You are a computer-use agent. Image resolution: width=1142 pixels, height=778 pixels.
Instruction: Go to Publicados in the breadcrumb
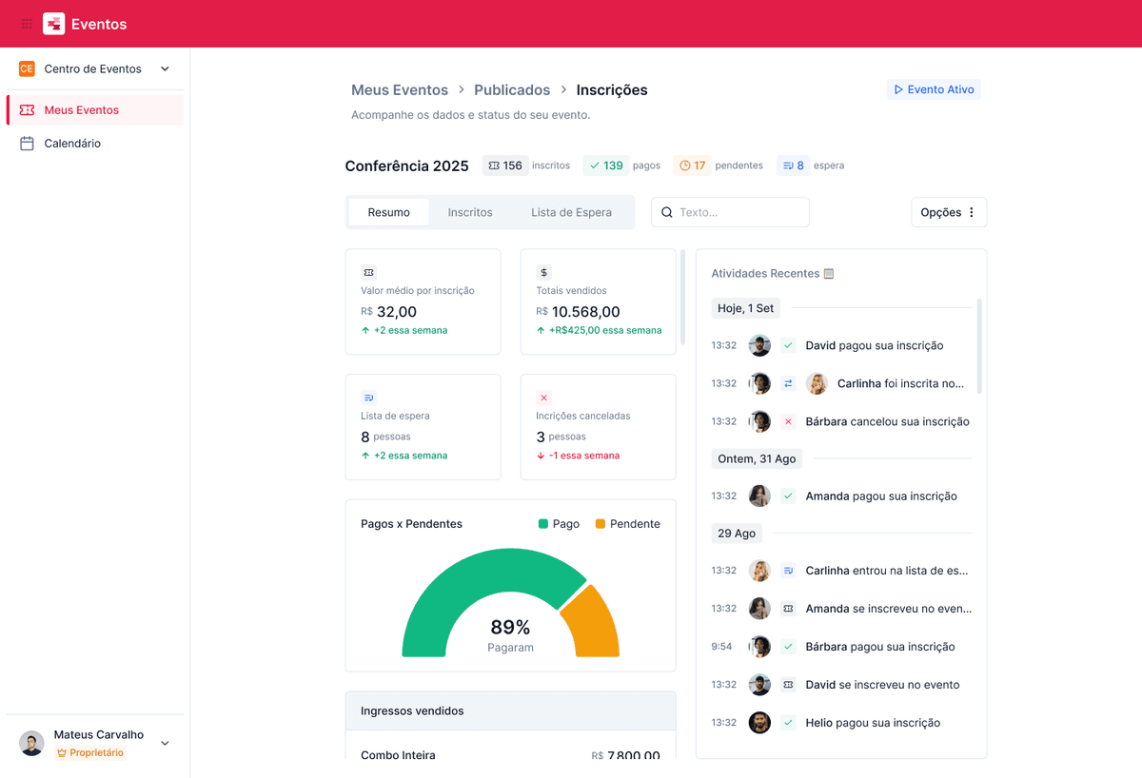point(512,90)
